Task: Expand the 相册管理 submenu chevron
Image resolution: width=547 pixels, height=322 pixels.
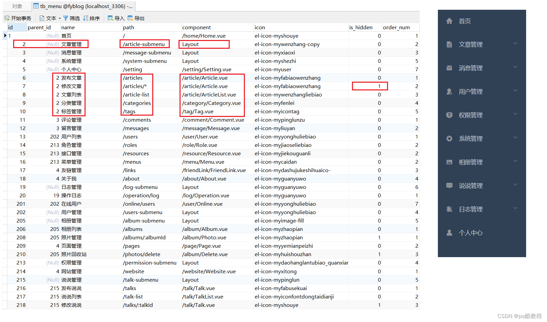Action: tap(515, 161)
